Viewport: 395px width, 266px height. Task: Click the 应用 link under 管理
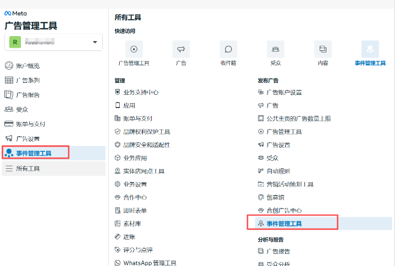pos(129,105)
